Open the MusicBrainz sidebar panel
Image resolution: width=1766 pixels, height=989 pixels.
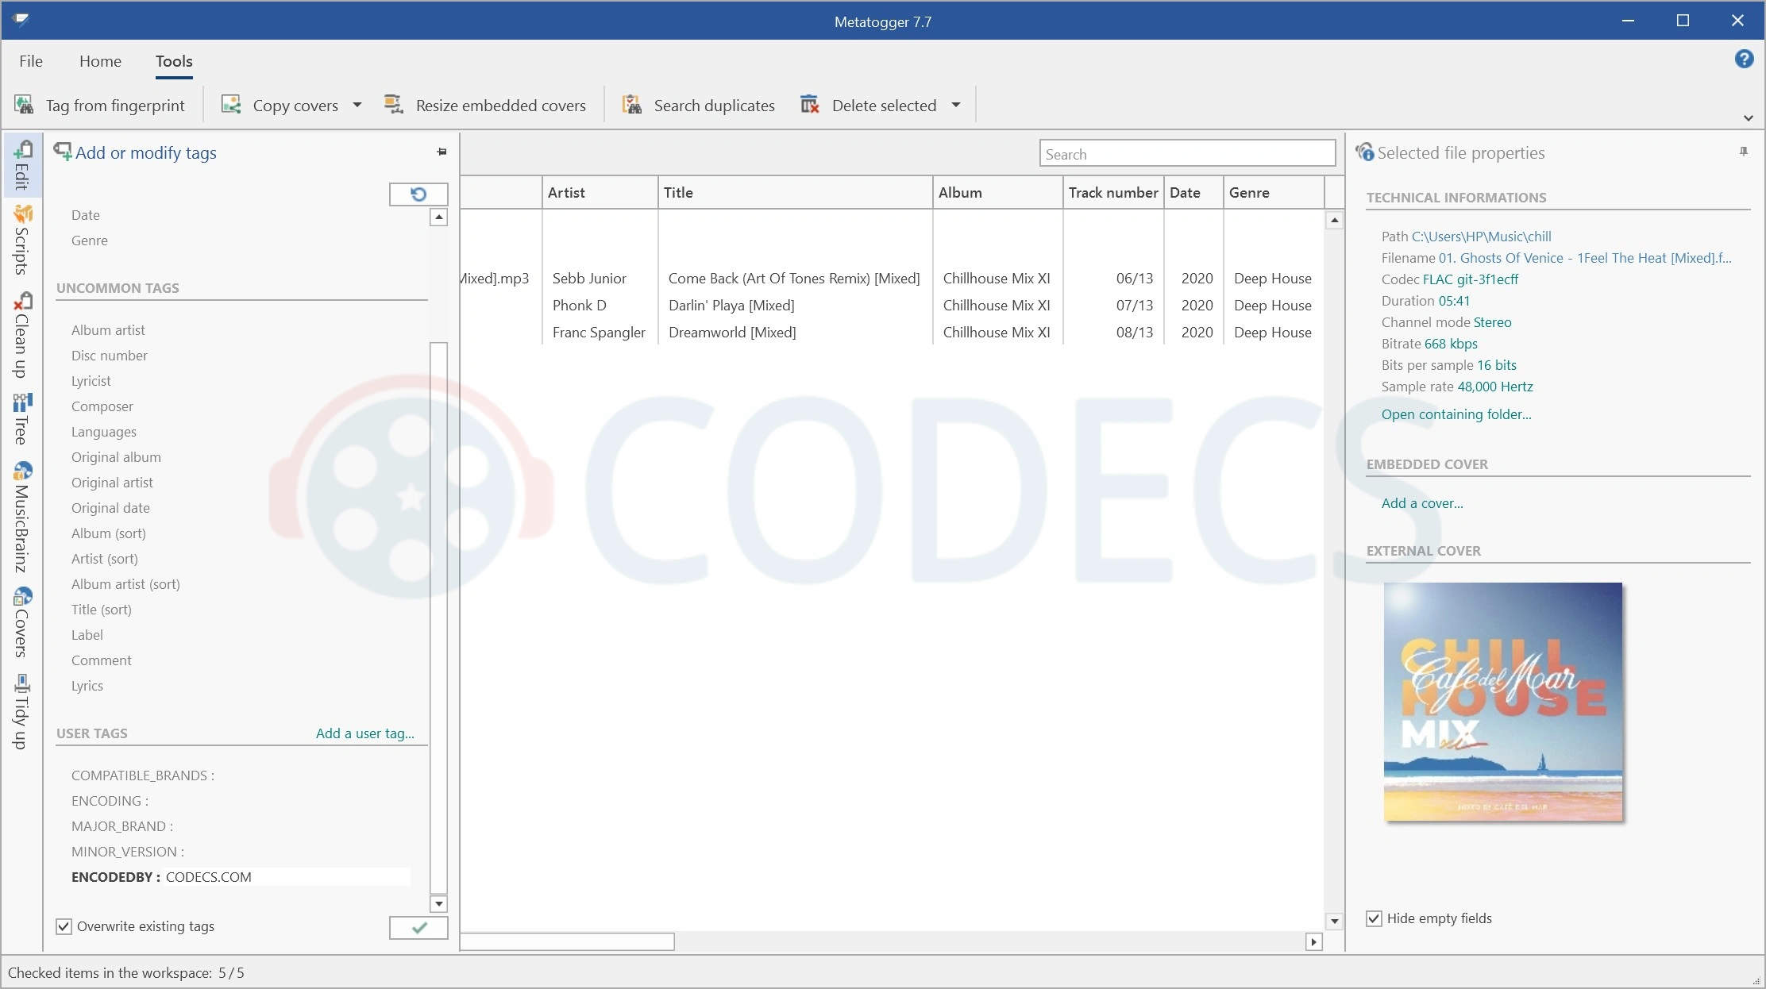22,518
